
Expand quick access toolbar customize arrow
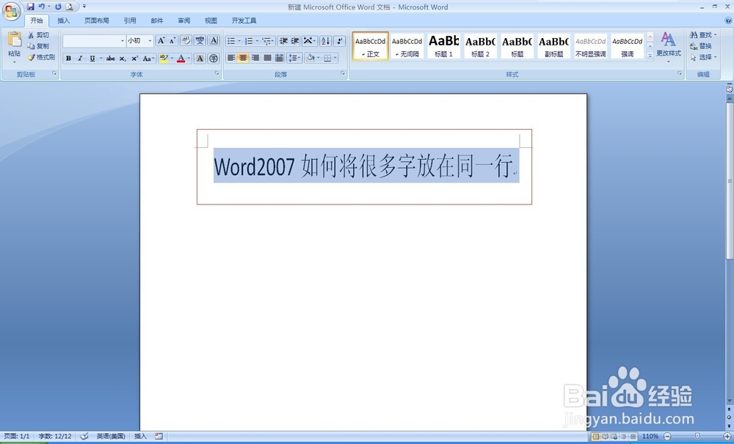click(84, 7)
